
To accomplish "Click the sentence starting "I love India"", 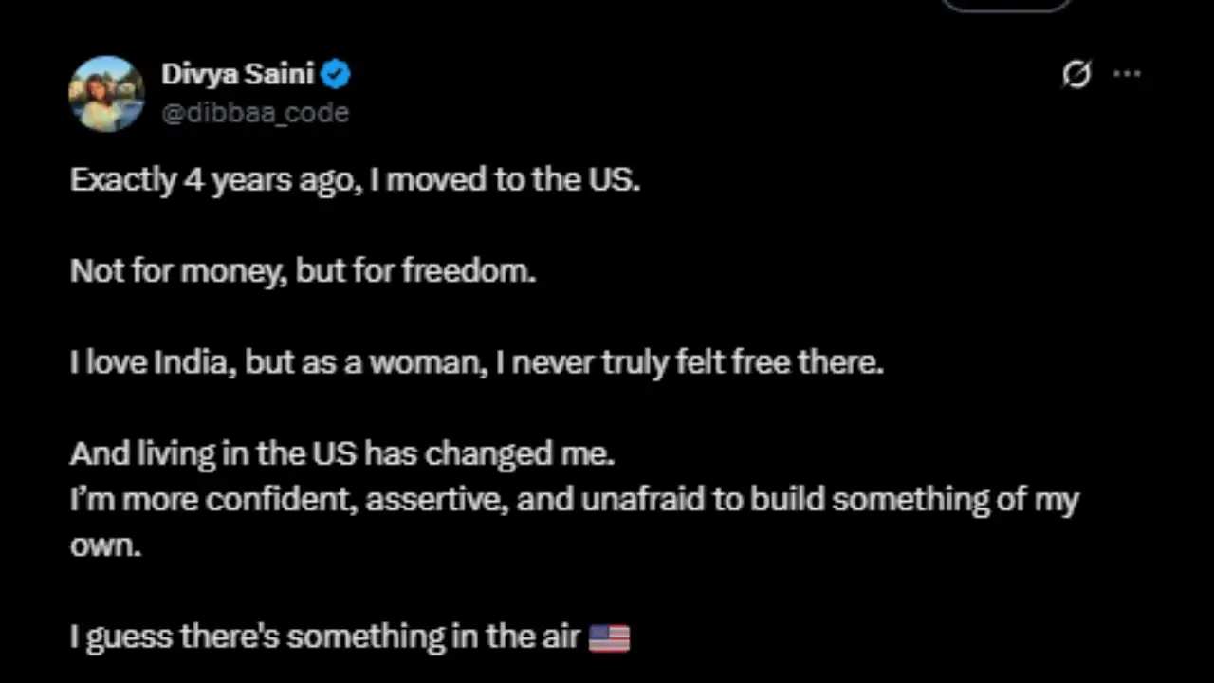I will pyautogui.click(x=476, y=362).
